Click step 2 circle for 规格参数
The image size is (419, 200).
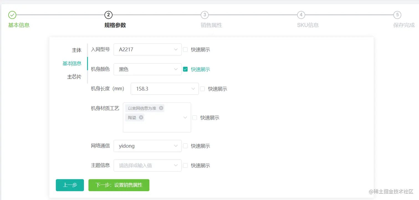click(108, 15)
